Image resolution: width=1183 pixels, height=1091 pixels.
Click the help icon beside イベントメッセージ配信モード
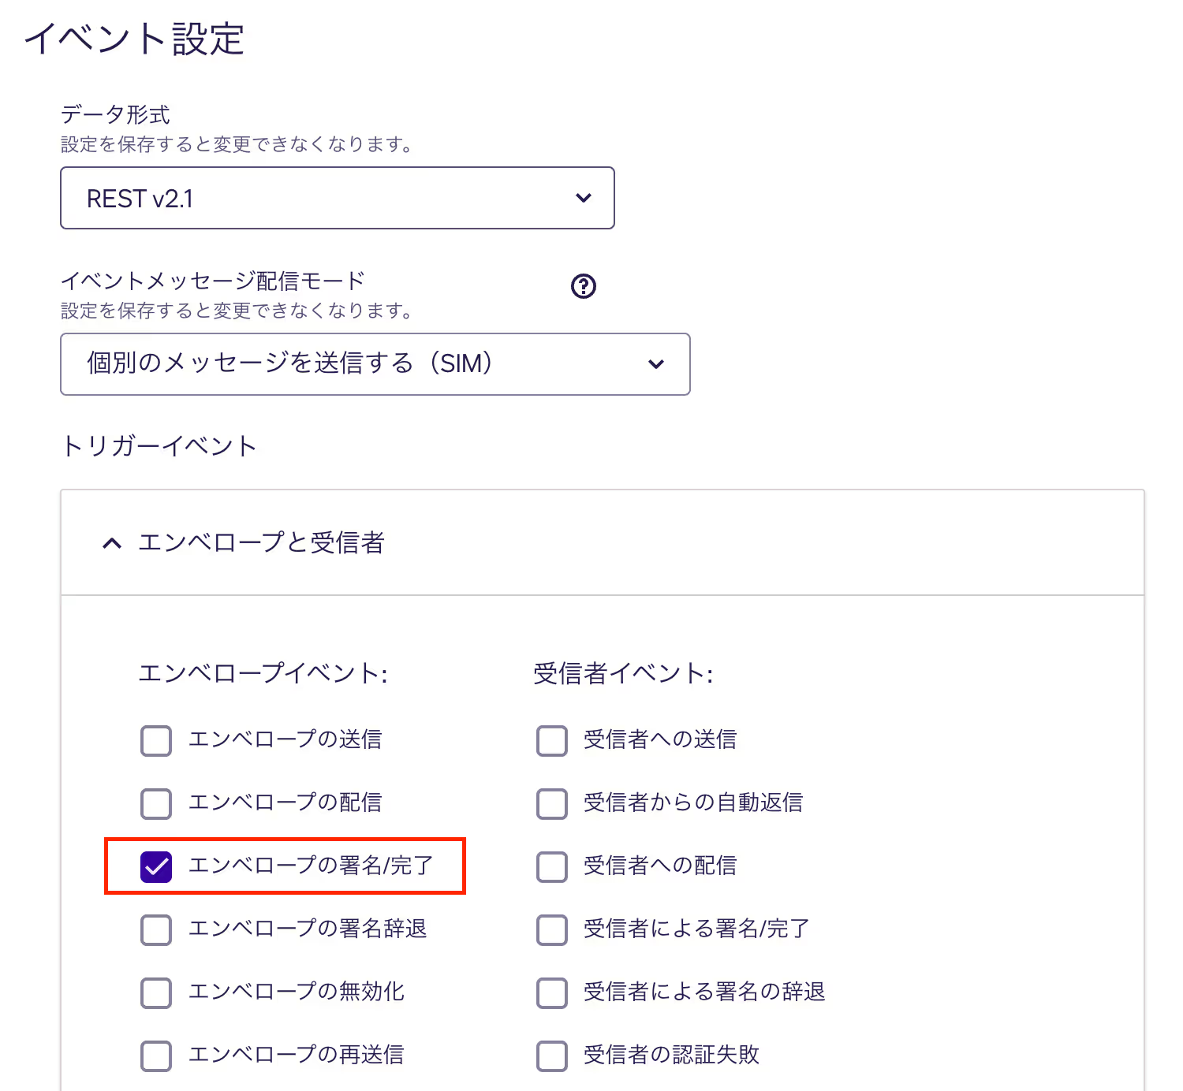click(584, 286)
